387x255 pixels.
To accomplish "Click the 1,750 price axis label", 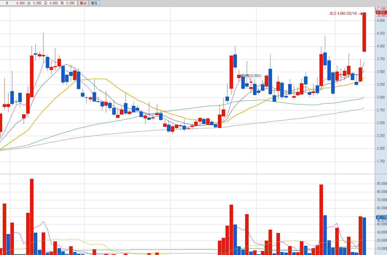I will (x=381, y=161).
